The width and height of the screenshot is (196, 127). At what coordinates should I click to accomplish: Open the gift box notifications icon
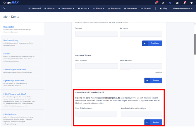pos(156,3)
